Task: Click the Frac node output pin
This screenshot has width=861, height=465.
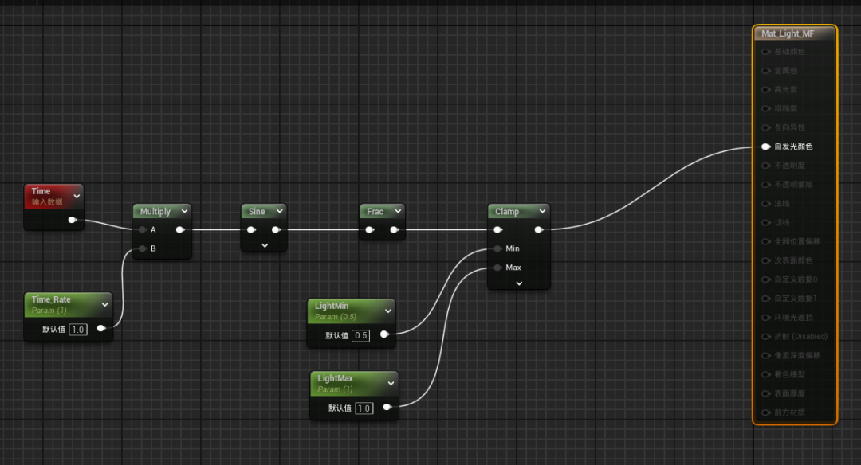Action: (395, 230)
